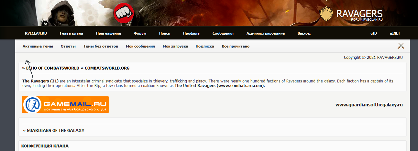Go to Приглашение page
This screenshot has height=151, width=418.
click(x=108, y=33)
